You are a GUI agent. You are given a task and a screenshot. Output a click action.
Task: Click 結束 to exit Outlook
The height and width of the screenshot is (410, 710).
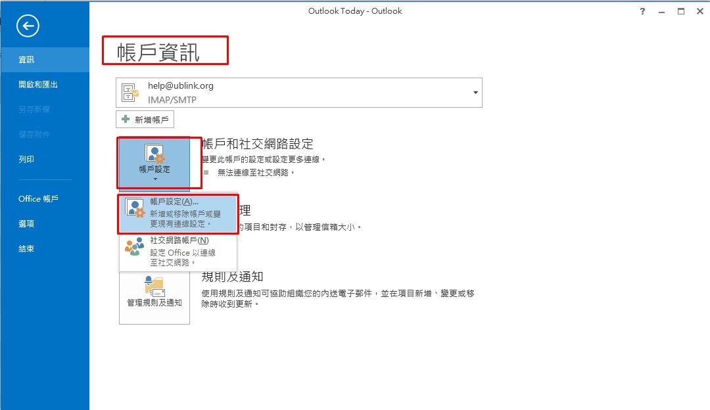26,249
